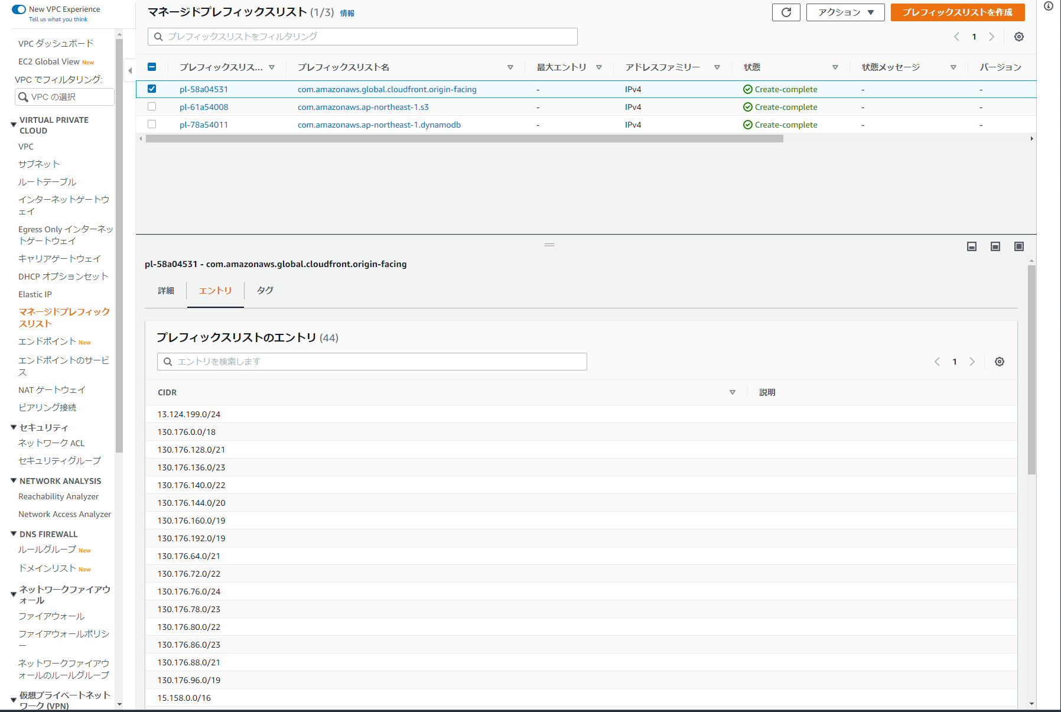Switch to the タグ tab

click(265, 291)
